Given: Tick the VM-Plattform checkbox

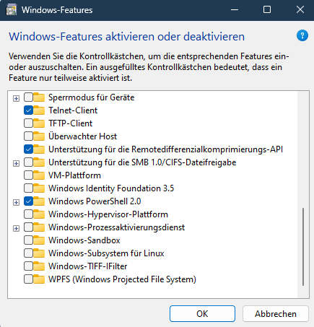Looking at the screenshot, I should point(28,175).
